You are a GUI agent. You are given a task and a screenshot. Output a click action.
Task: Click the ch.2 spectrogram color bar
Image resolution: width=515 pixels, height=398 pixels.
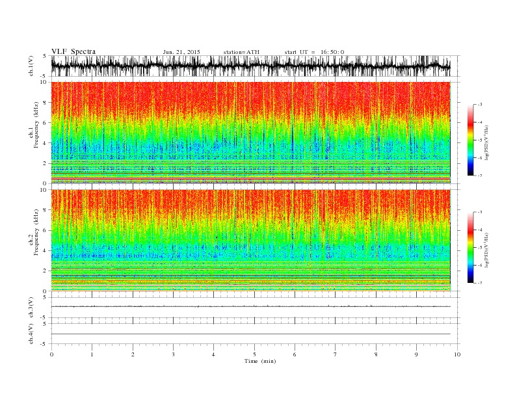(470, 247)
